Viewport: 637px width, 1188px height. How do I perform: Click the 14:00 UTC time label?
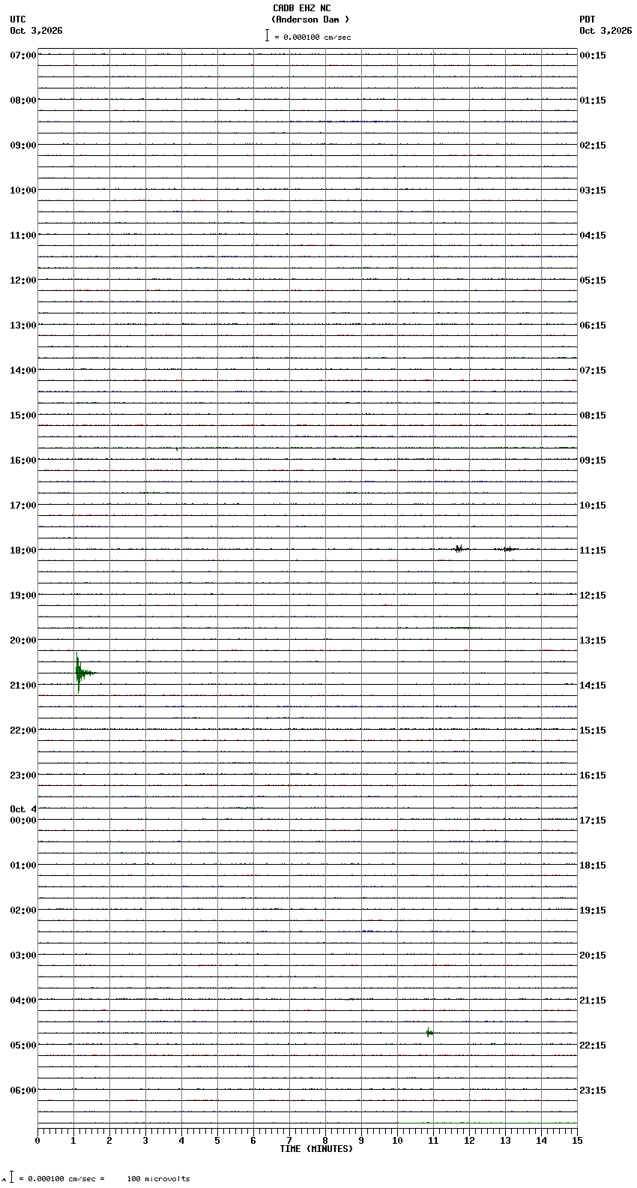(x=23, y=370)
